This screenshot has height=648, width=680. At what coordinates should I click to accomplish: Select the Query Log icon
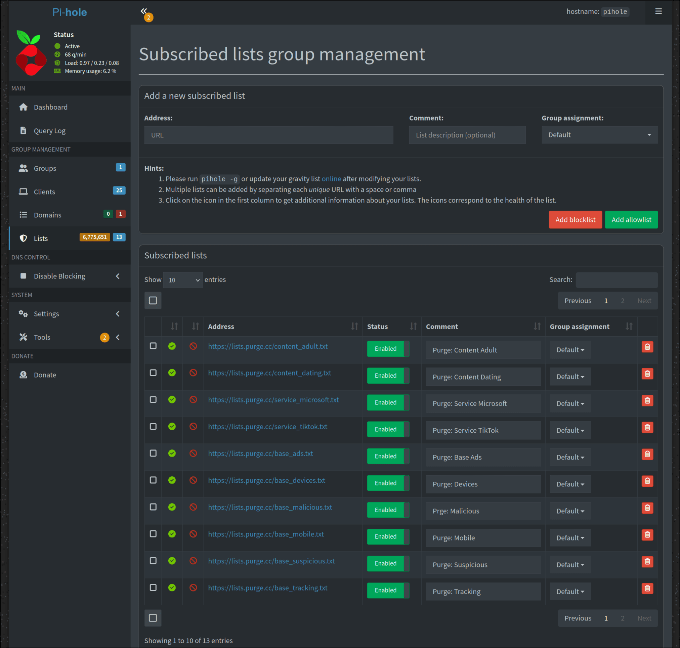(x=23, y=131)
